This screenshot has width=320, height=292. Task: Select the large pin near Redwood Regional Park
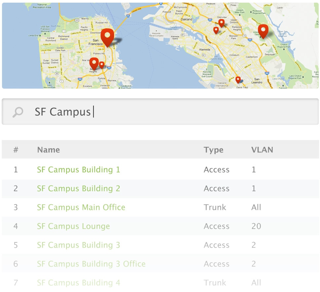(x=263, y=31)
